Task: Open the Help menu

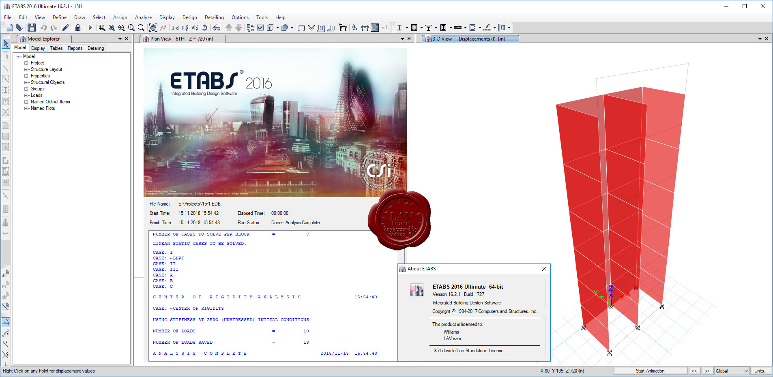Action: [x=280, y=17]
